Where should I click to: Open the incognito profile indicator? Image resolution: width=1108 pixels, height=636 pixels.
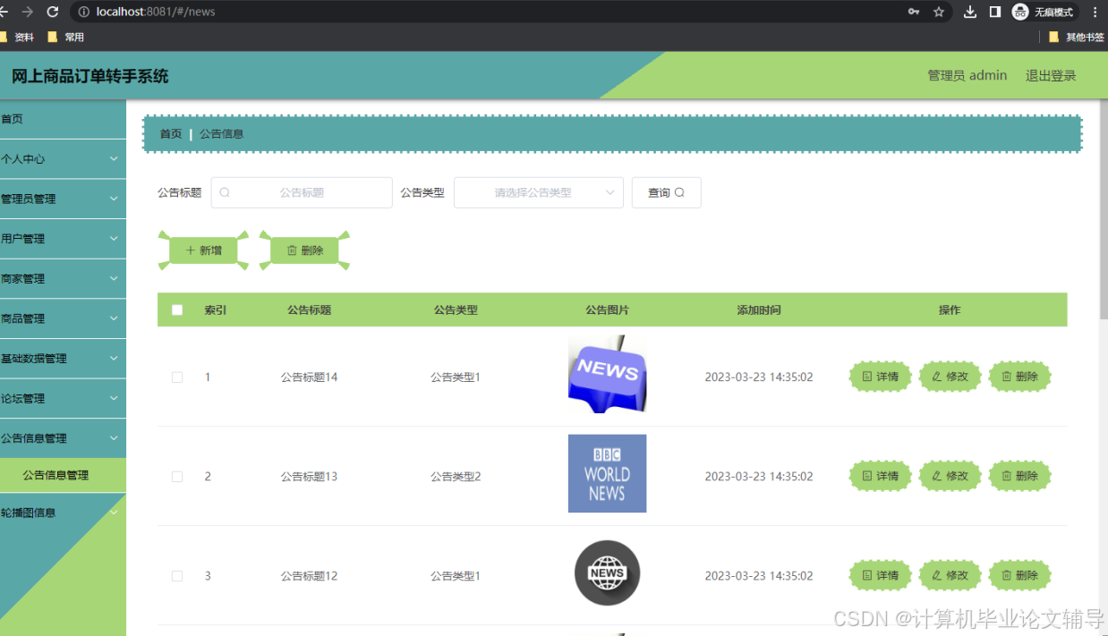tap(1044, 12)
